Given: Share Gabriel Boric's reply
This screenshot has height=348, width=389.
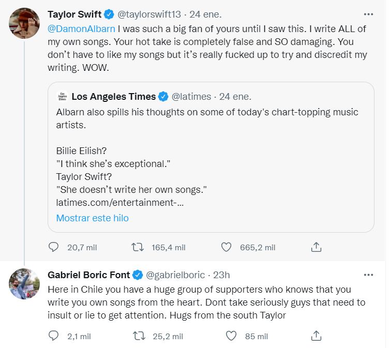Looking at the screenshot, I should tap(316, 336).
